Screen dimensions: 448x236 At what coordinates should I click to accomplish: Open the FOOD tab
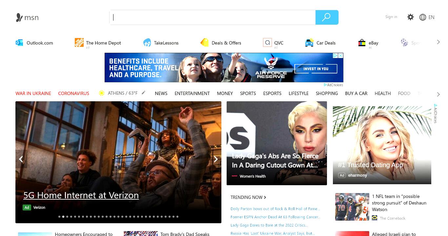(404, 93)
